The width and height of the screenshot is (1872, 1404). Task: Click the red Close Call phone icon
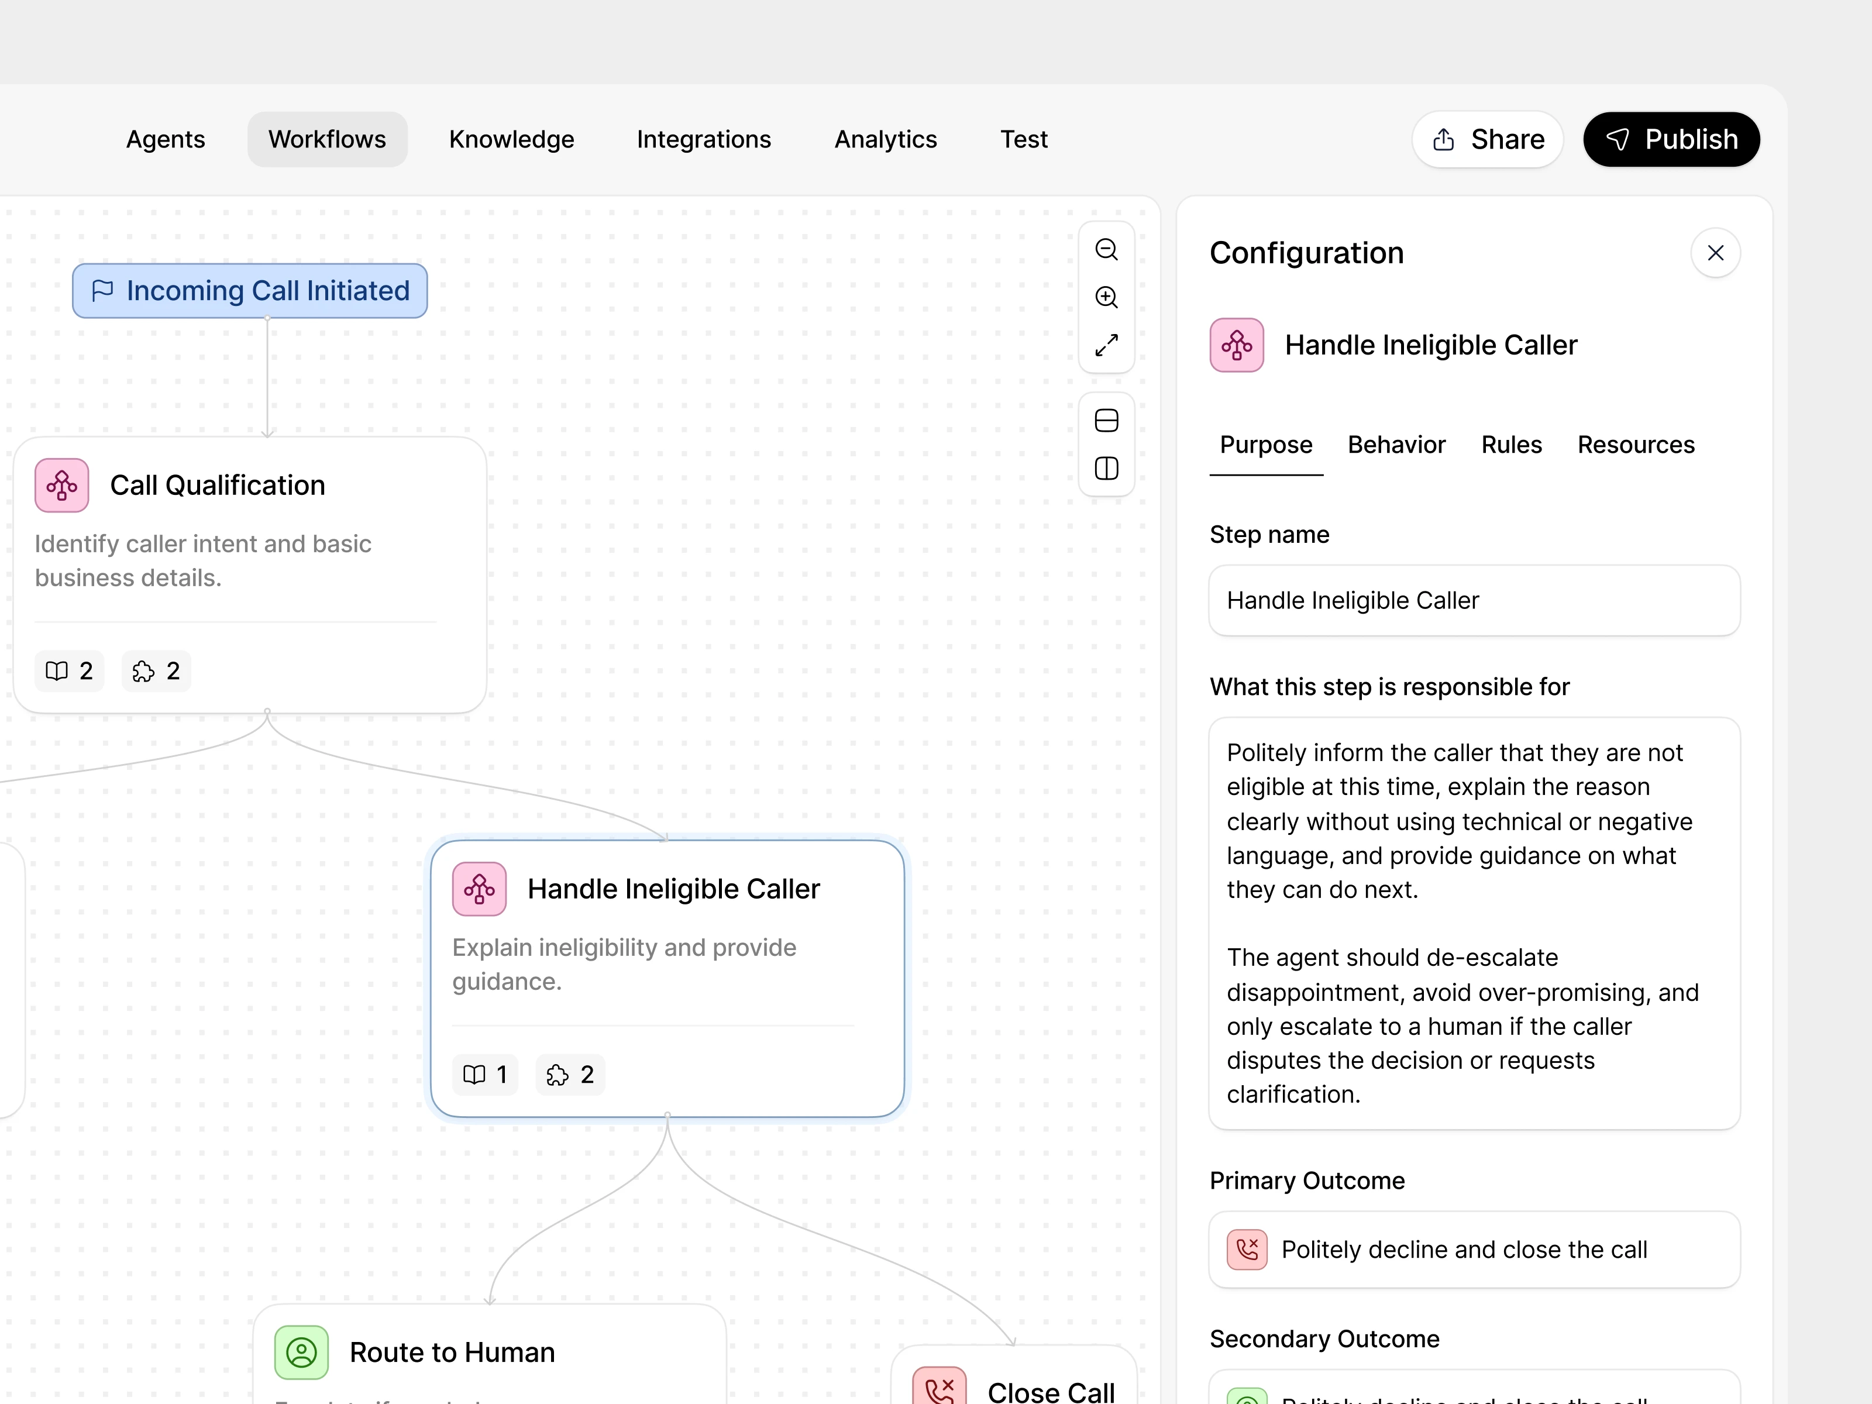(x=938, y=1388)
